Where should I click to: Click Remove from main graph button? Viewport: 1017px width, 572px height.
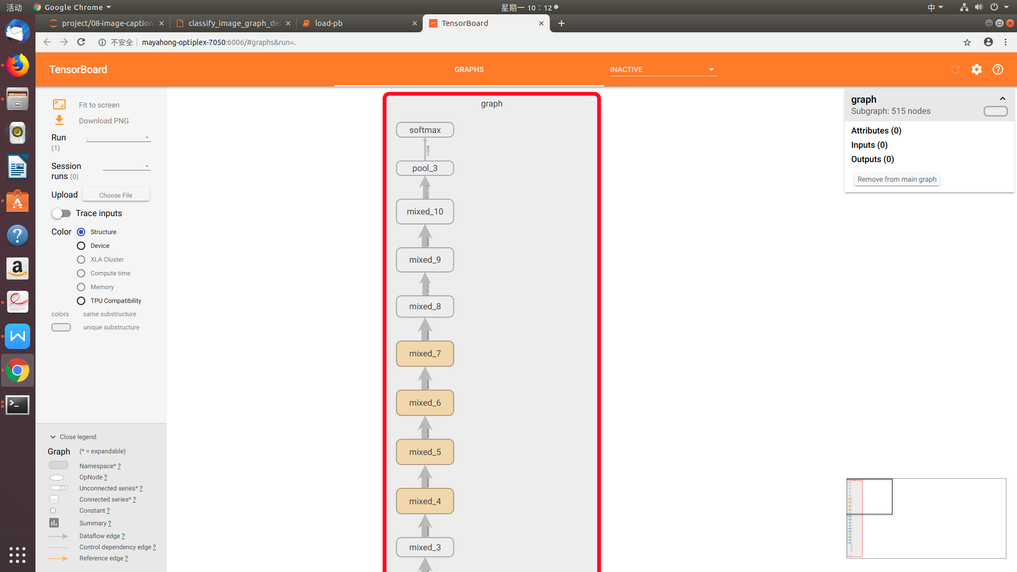[897, 179]
